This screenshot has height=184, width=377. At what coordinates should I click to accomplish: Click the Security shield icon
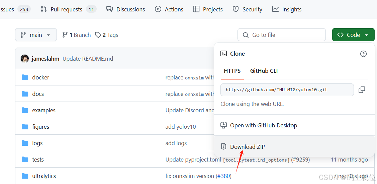235,9
